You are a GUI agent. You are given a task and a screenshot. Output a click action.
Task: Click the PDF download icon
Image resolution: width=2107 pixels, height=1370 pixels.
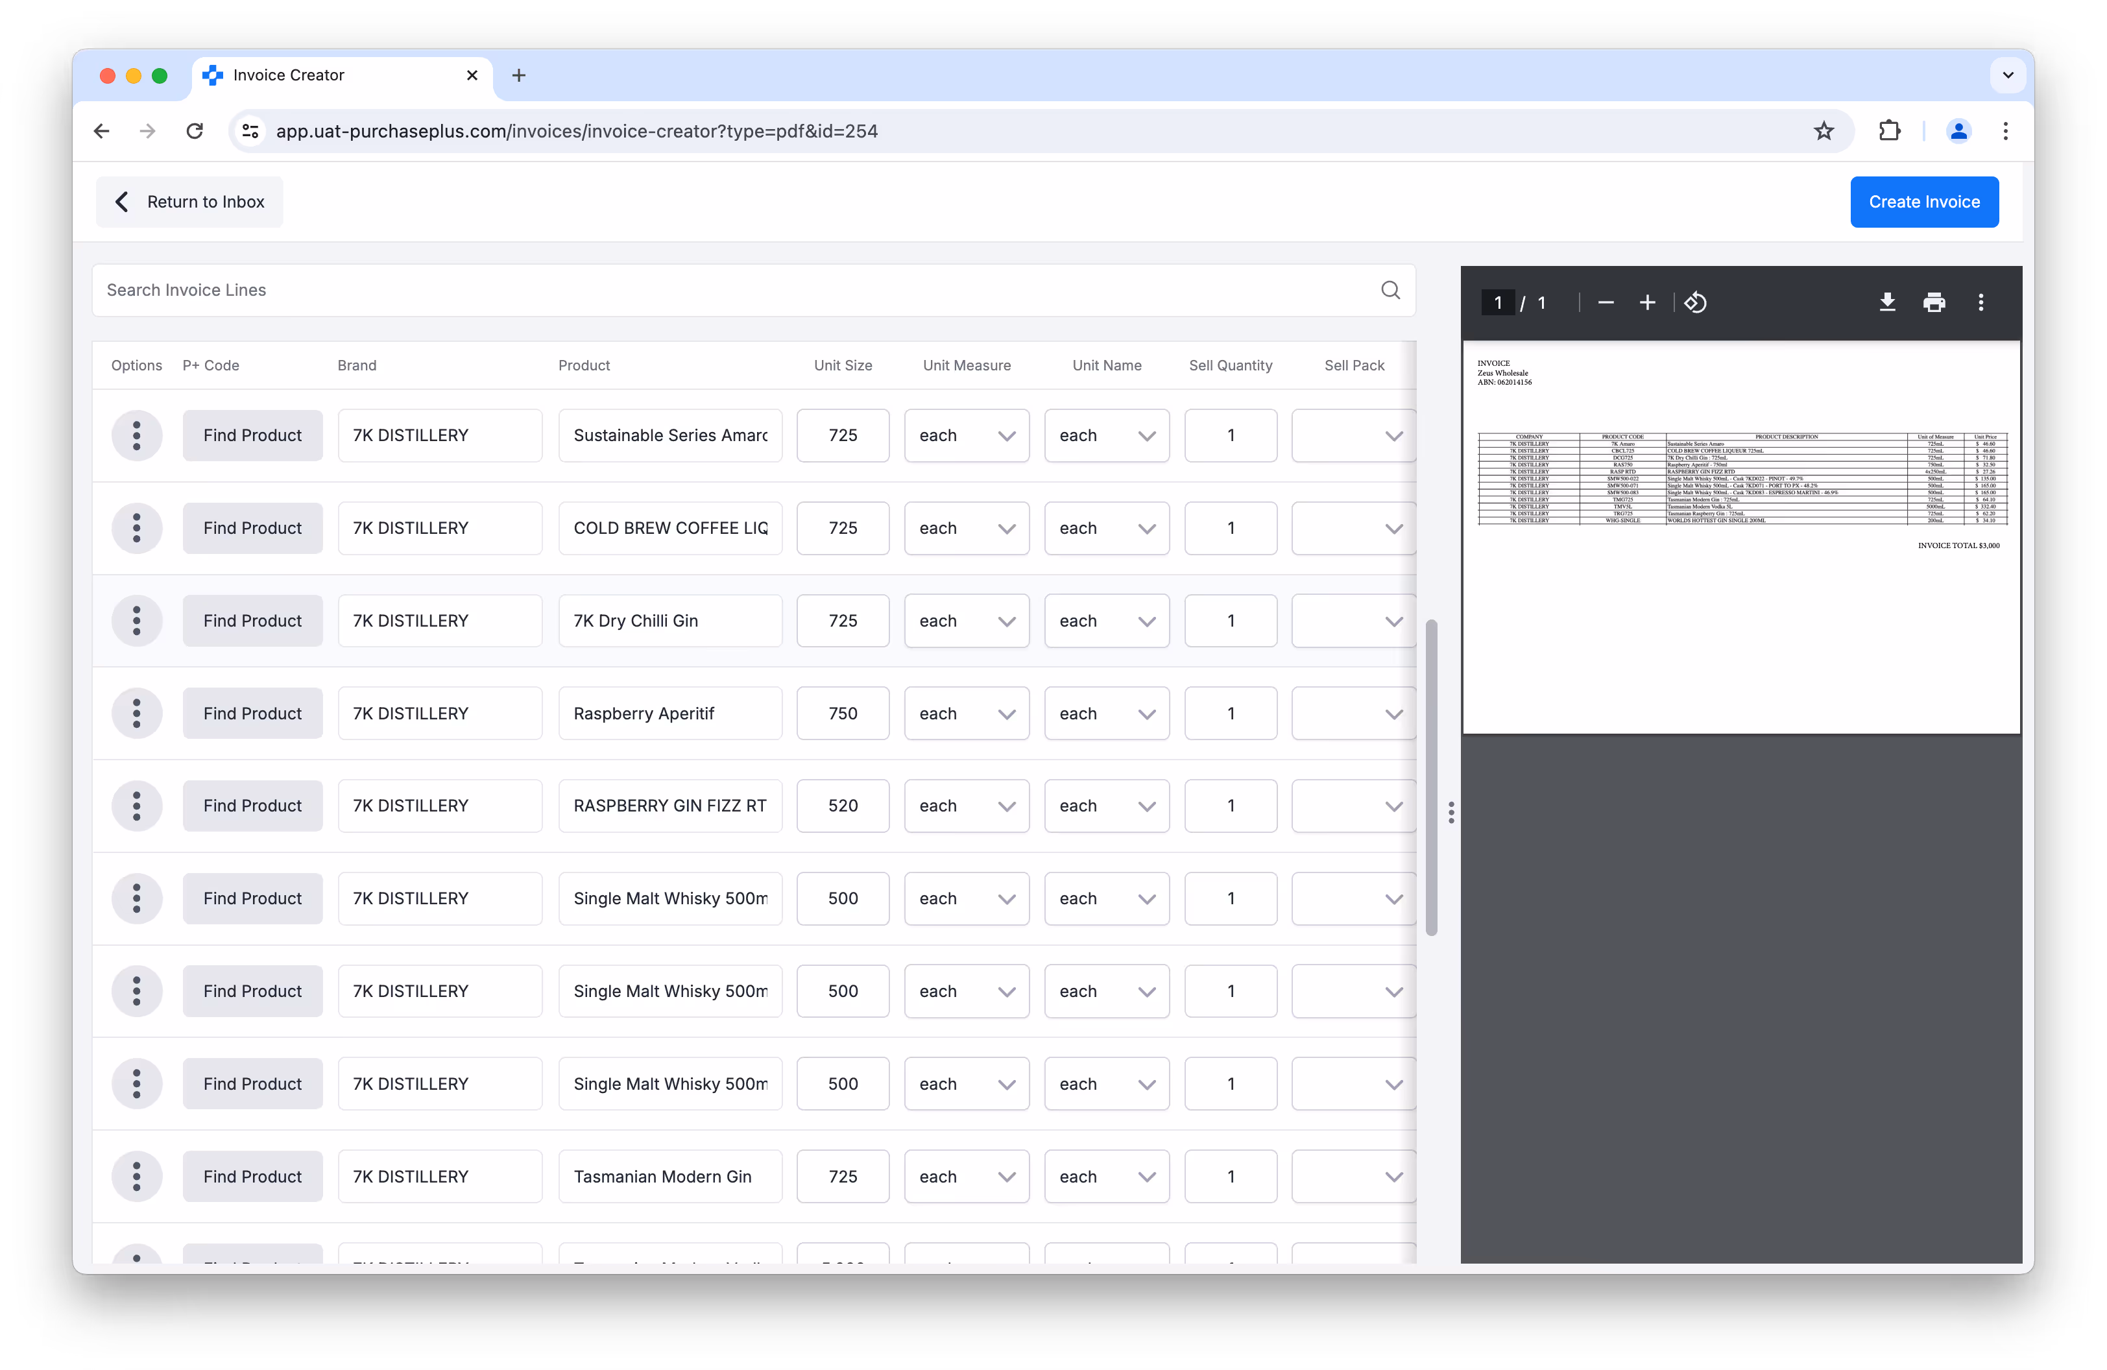1886,303
